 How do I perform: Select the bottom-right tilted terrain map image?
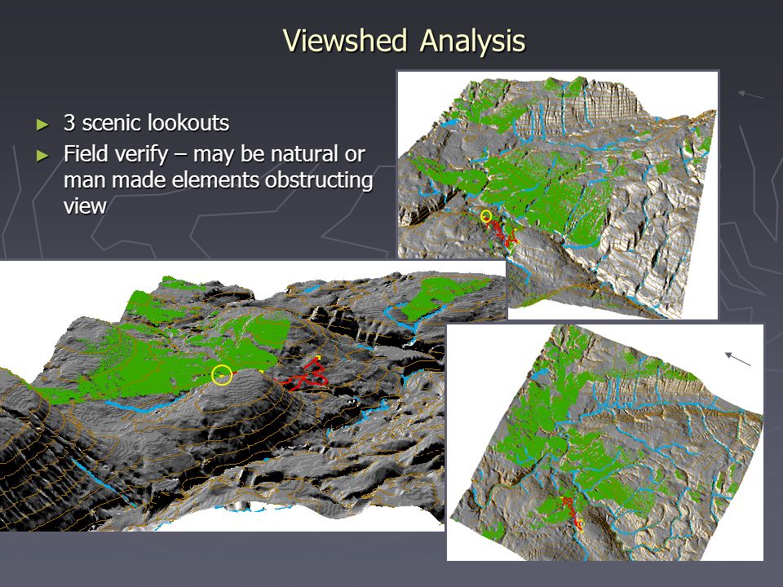(604, 442)
